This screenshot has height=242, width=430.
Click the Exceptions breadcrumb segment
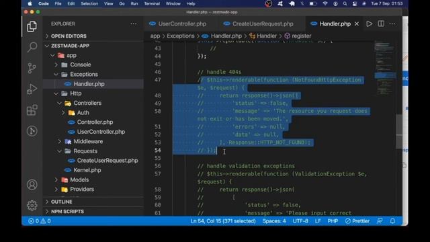point(181,36)
